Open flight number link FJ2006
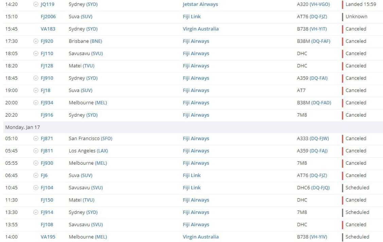This screenshot has height=242, width=383. [x=48, y=17]
